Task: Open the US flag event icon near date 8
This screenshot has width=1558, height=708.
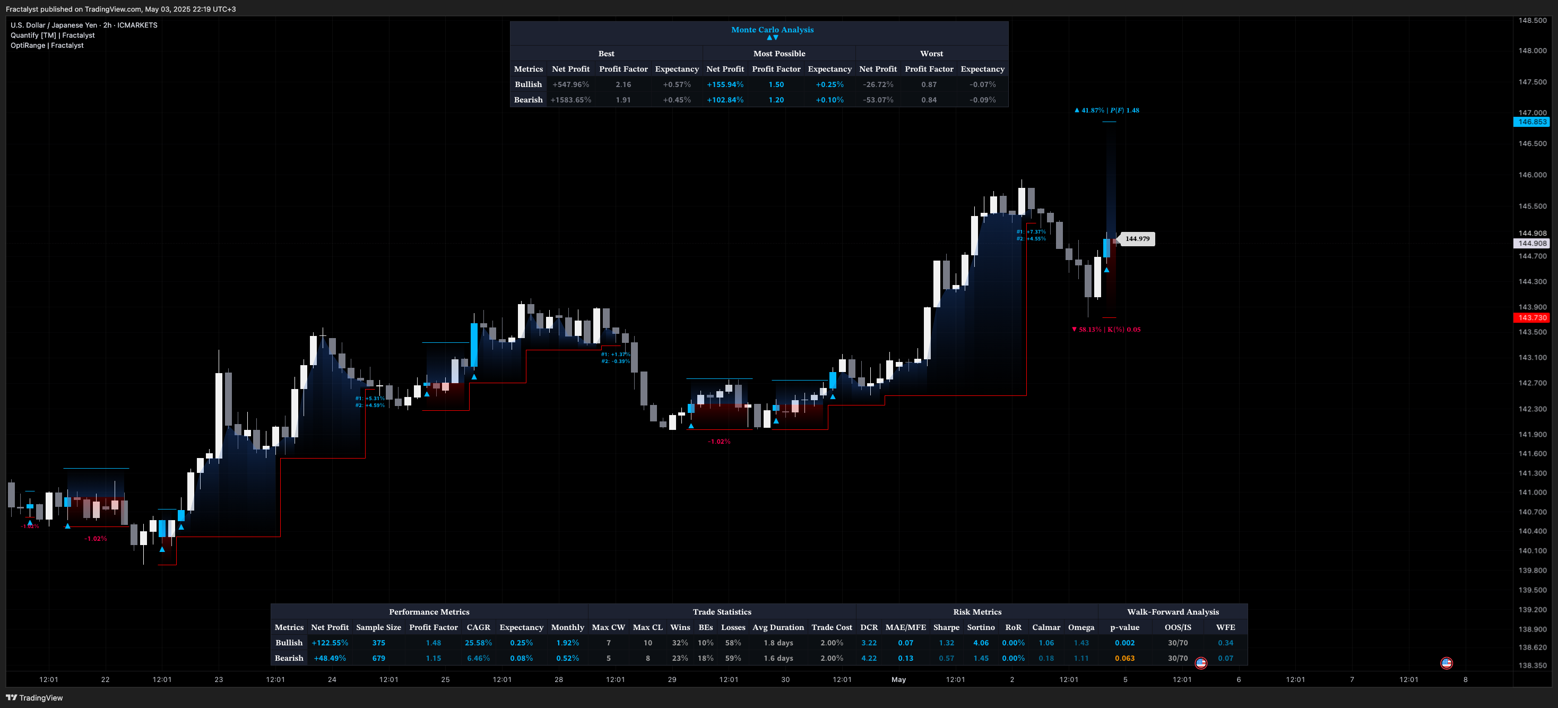Action: tap(1446, 663)
